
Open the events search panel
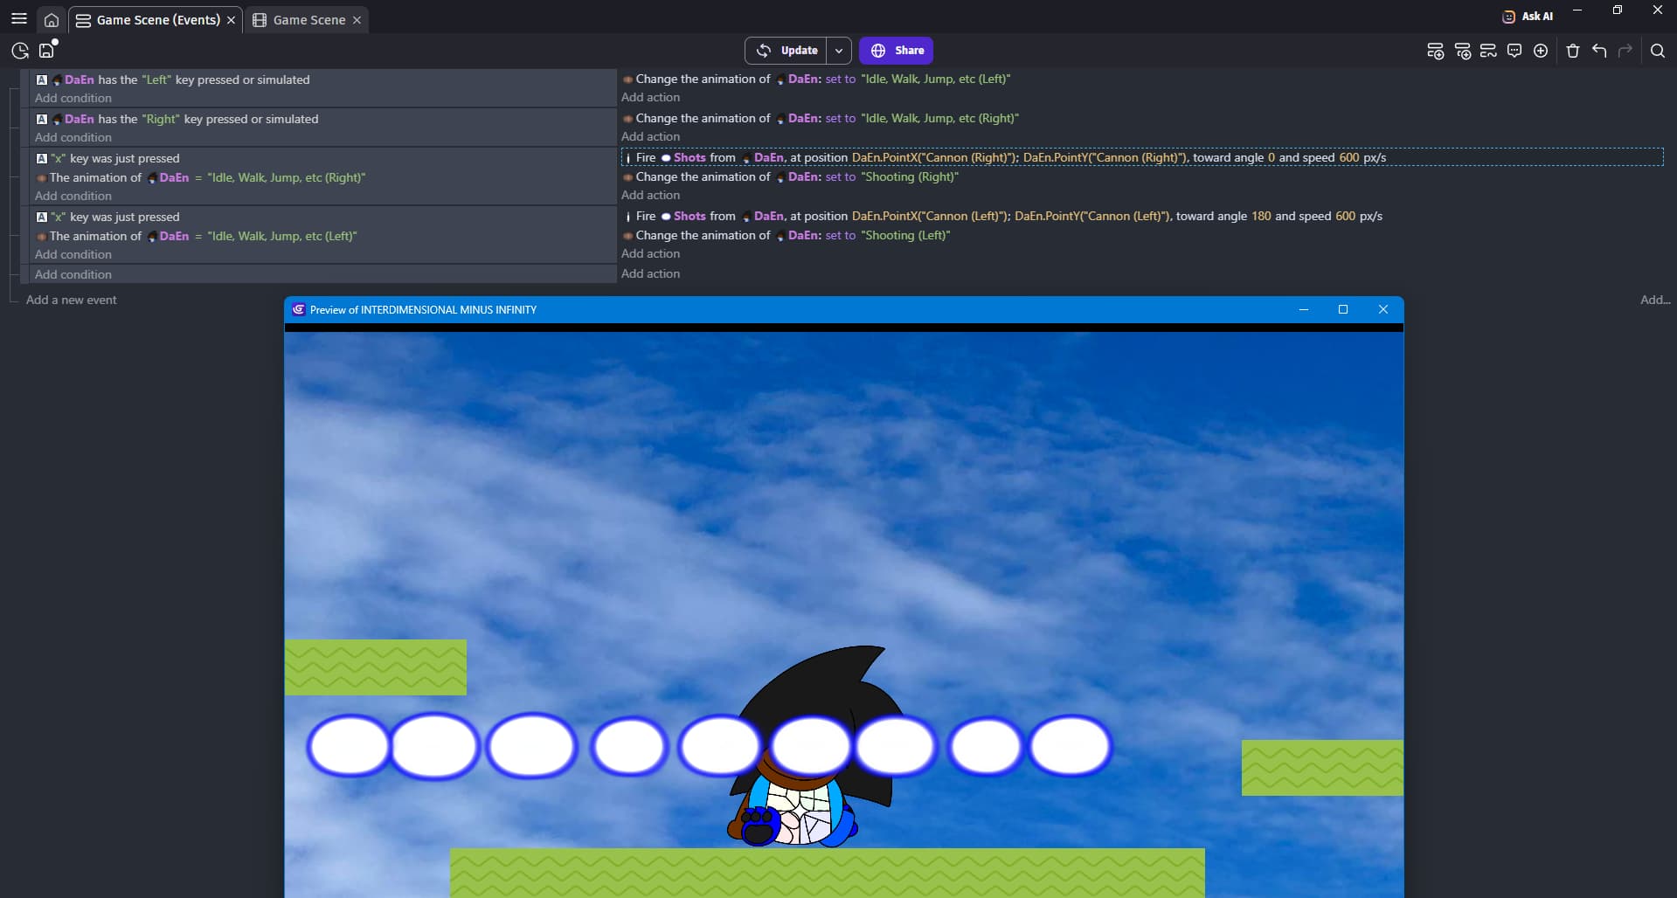tap(1657, 51)
